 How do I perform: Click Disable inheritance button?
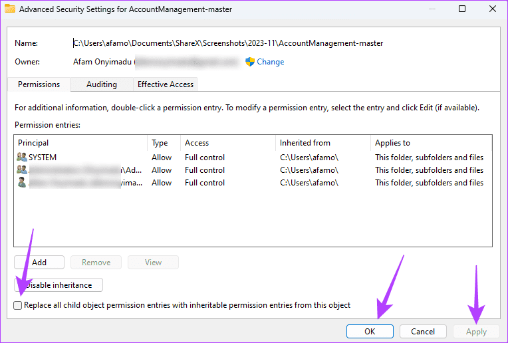point(59,285)
